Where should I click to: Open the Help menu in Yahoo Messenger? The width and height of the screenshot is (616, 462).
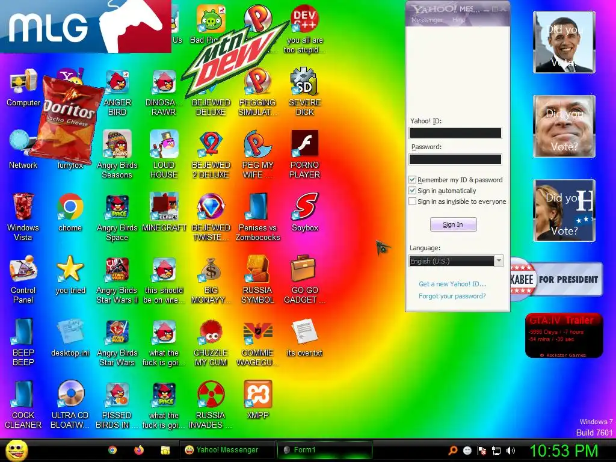pyautogui.click(x=458, y=20)
